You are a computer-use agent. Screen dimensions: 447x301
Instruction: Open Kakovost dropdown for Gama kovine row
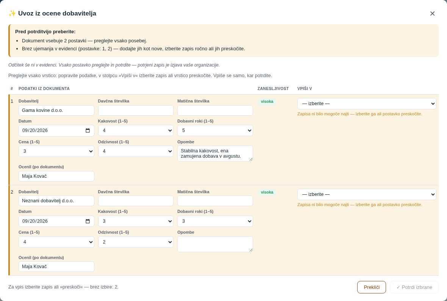pyautogui.click(x=136, y=130)
